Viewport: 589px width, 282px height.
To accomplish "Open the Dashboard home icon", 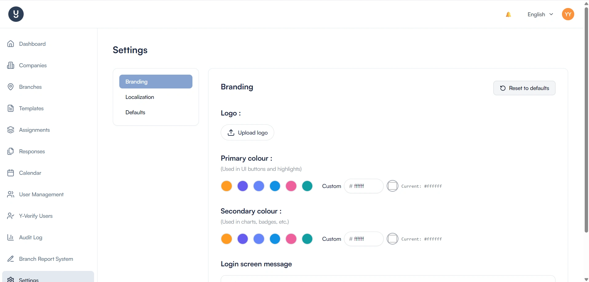I will pos(11,44).
